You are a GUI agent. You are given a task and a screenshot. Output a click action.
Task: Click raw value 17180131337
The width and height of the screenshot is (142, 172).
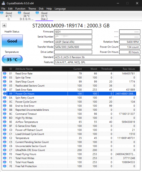click(127, 114)
